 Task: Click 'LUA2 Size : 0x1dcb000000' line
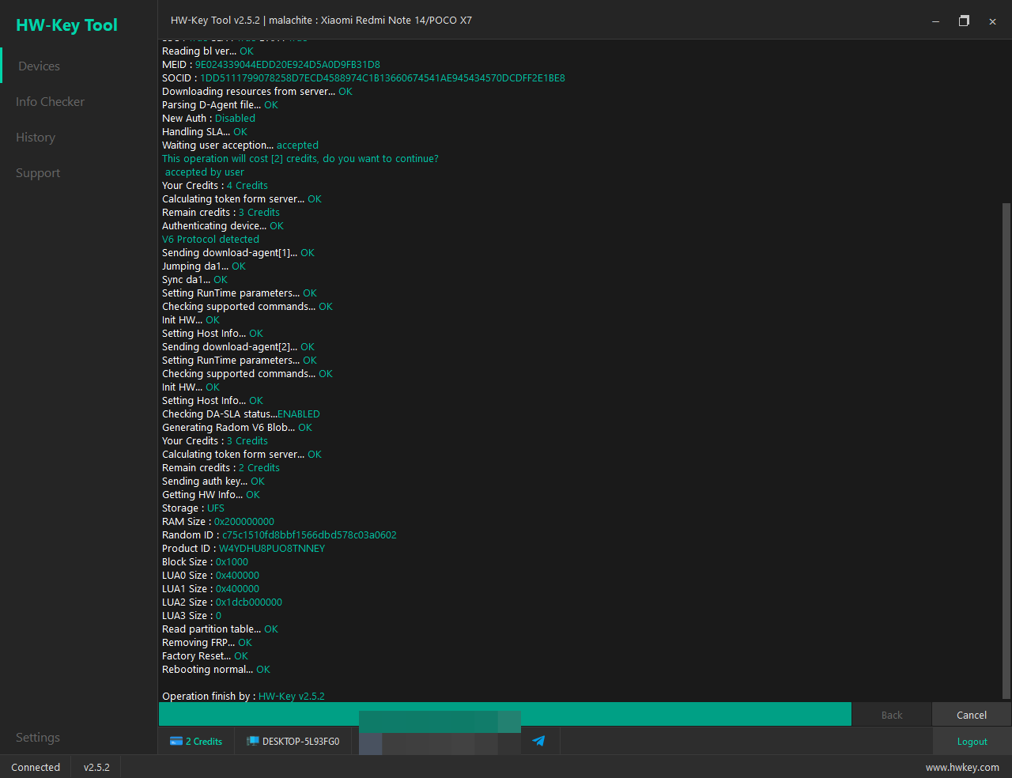(222, 602)
